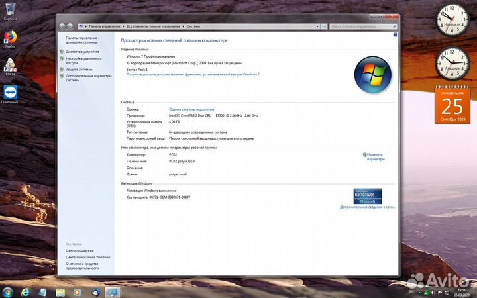Click the 64-разрядная операционная система text

pyautogui.click(x=198, y=132)
